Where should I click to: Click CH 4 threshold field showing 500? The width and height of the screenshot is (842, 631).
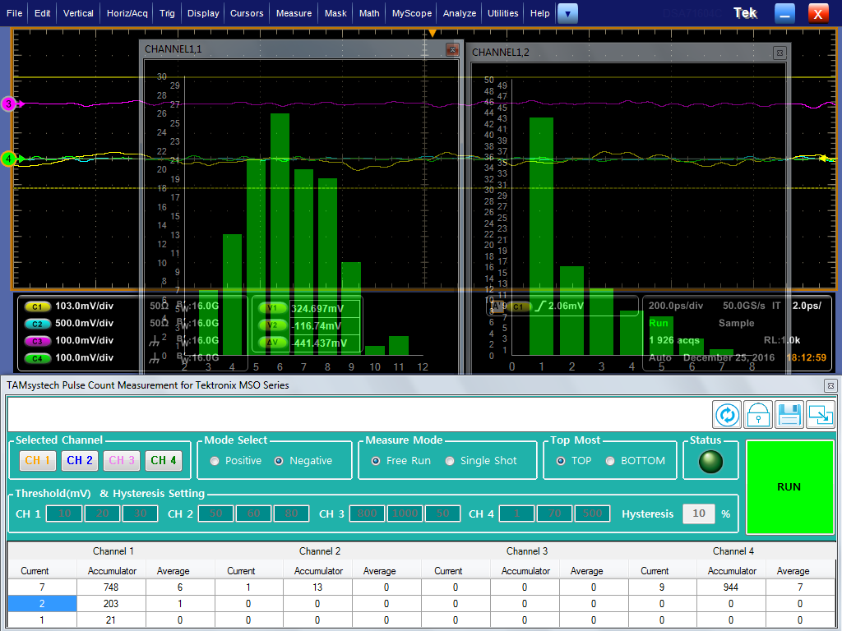point(592,514)
